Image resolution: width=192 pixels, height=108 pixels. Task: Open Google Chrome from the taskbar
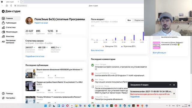(x=94, y=106)
